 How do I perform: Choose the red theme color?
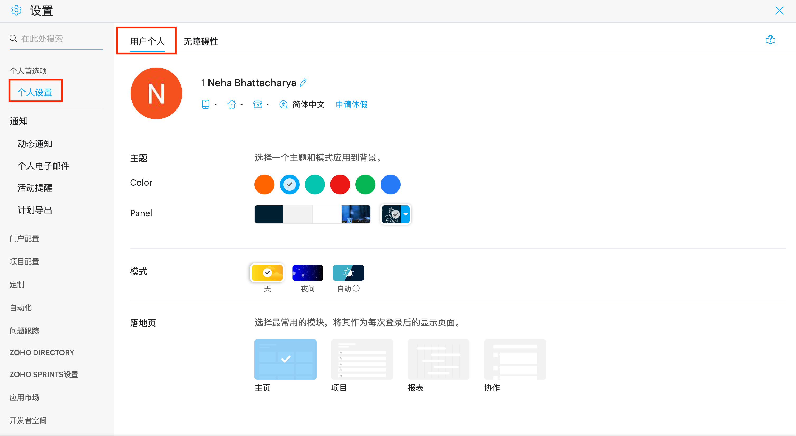tap(340, 185)
